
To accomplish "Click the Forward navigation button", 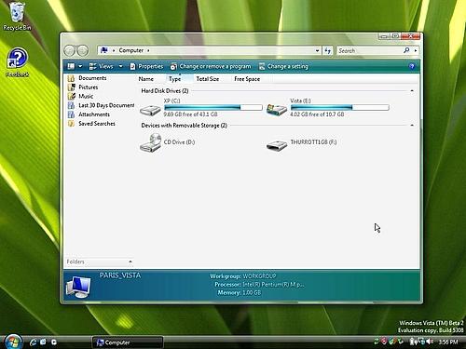I will [x=83, y=50].
